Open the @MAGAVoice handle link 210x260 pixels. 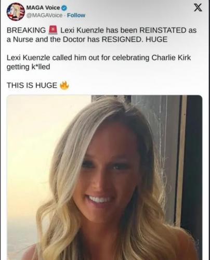pyautogui.click(x=44, y=15)
